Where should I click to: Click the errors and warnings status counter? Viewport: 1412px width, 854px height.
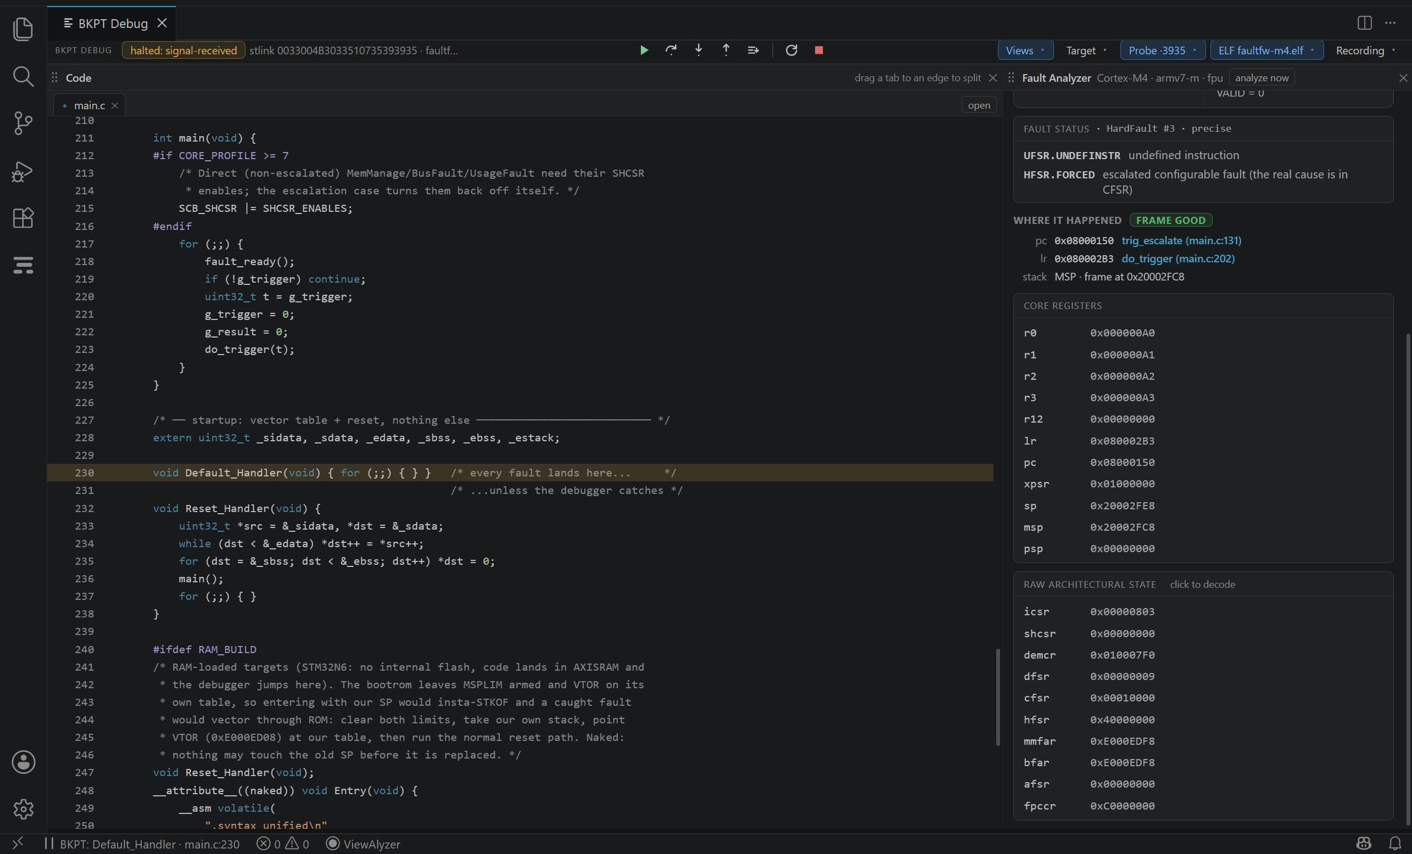[x=283, y=844]
